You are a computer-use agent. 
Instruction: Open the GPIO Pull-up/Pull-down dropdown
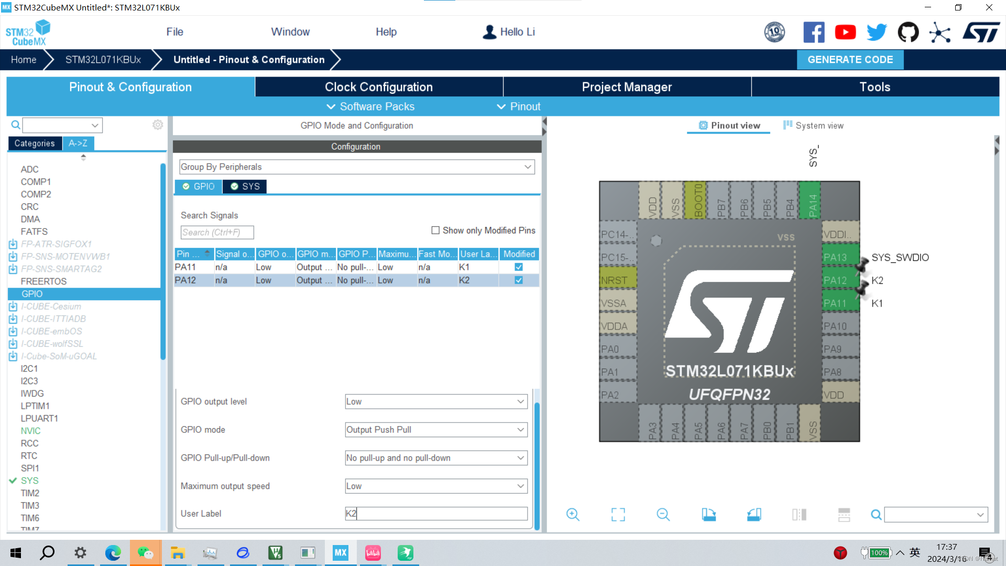click(436, 458)
